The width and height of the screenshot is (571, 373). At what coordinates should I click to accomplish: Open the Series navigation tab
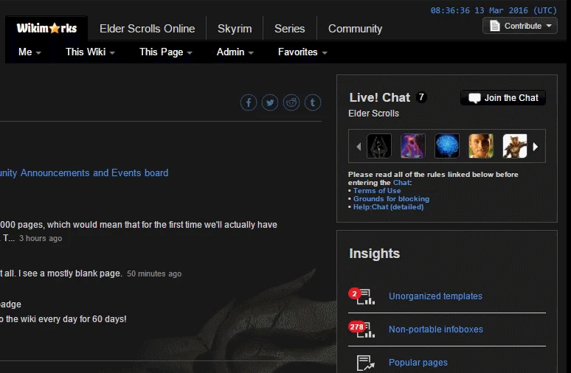tap(289, 29)
